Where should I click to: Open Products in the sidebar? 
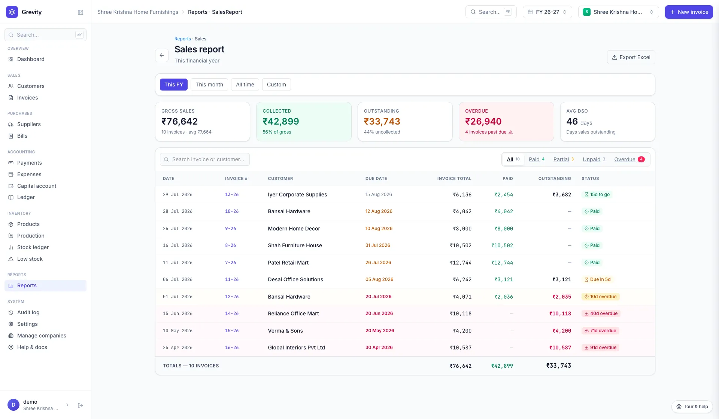(45, 224)
